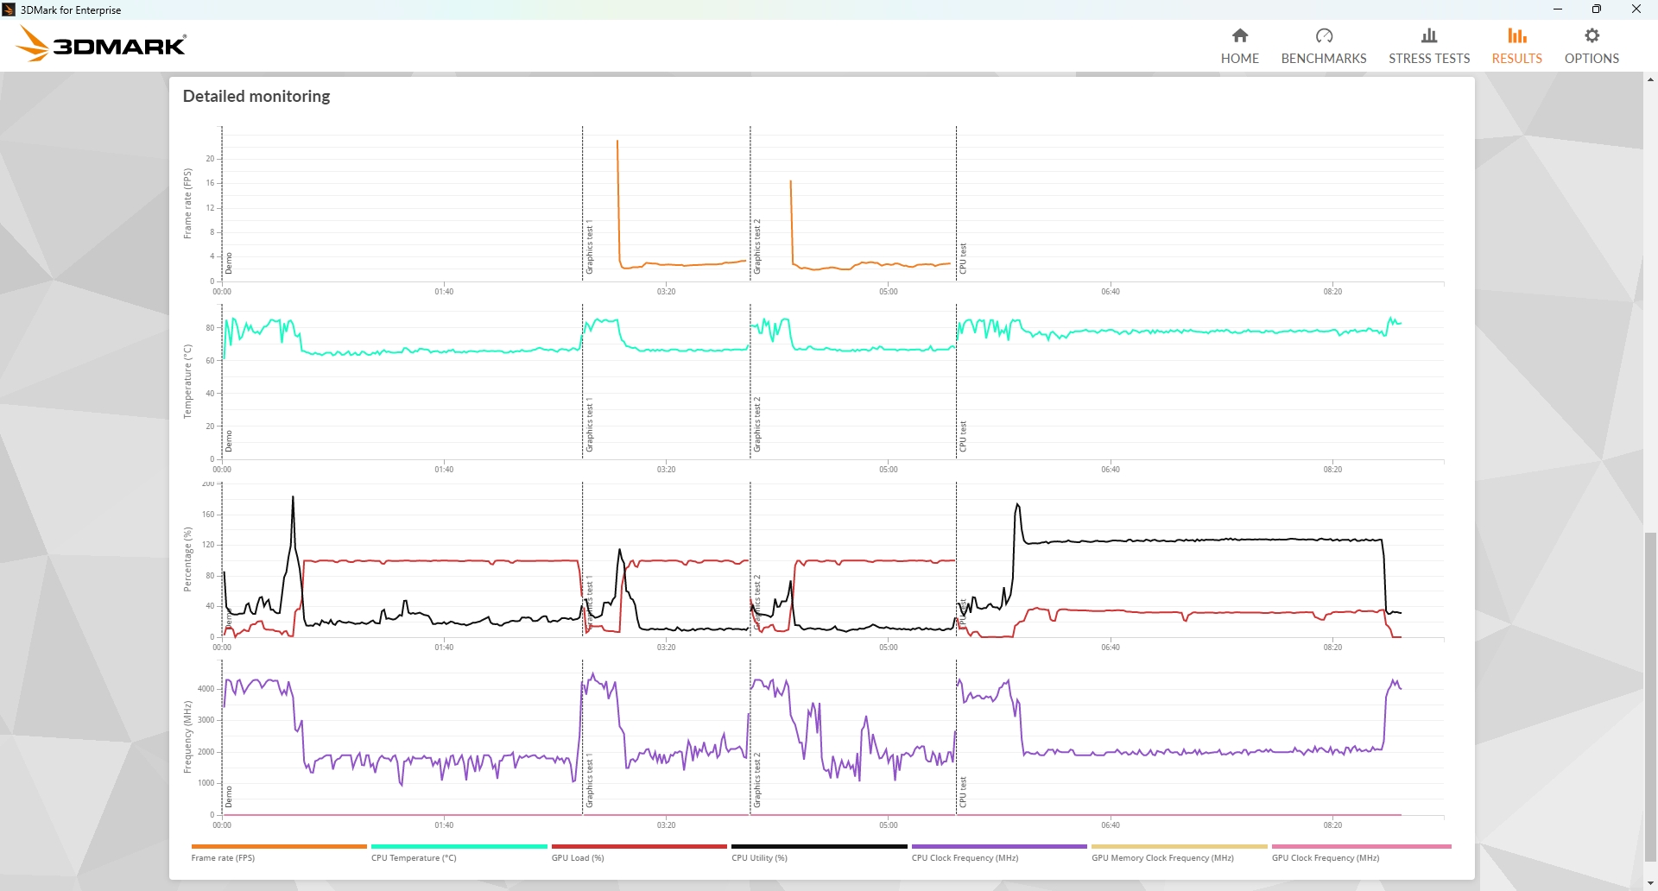Click the Frequency (MHz) axis title
Viewport: 1658px width, 891px height.
pyautogui.click(x=187, y=736)
